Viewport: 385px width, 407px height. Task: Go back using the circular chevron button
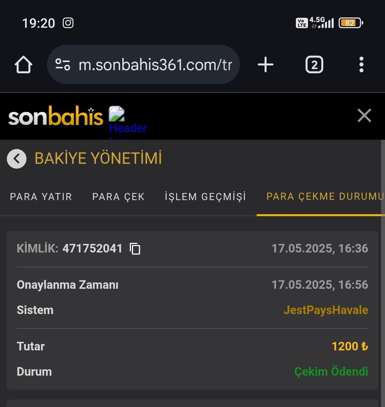pyautogui.click(x=17, y=158)
